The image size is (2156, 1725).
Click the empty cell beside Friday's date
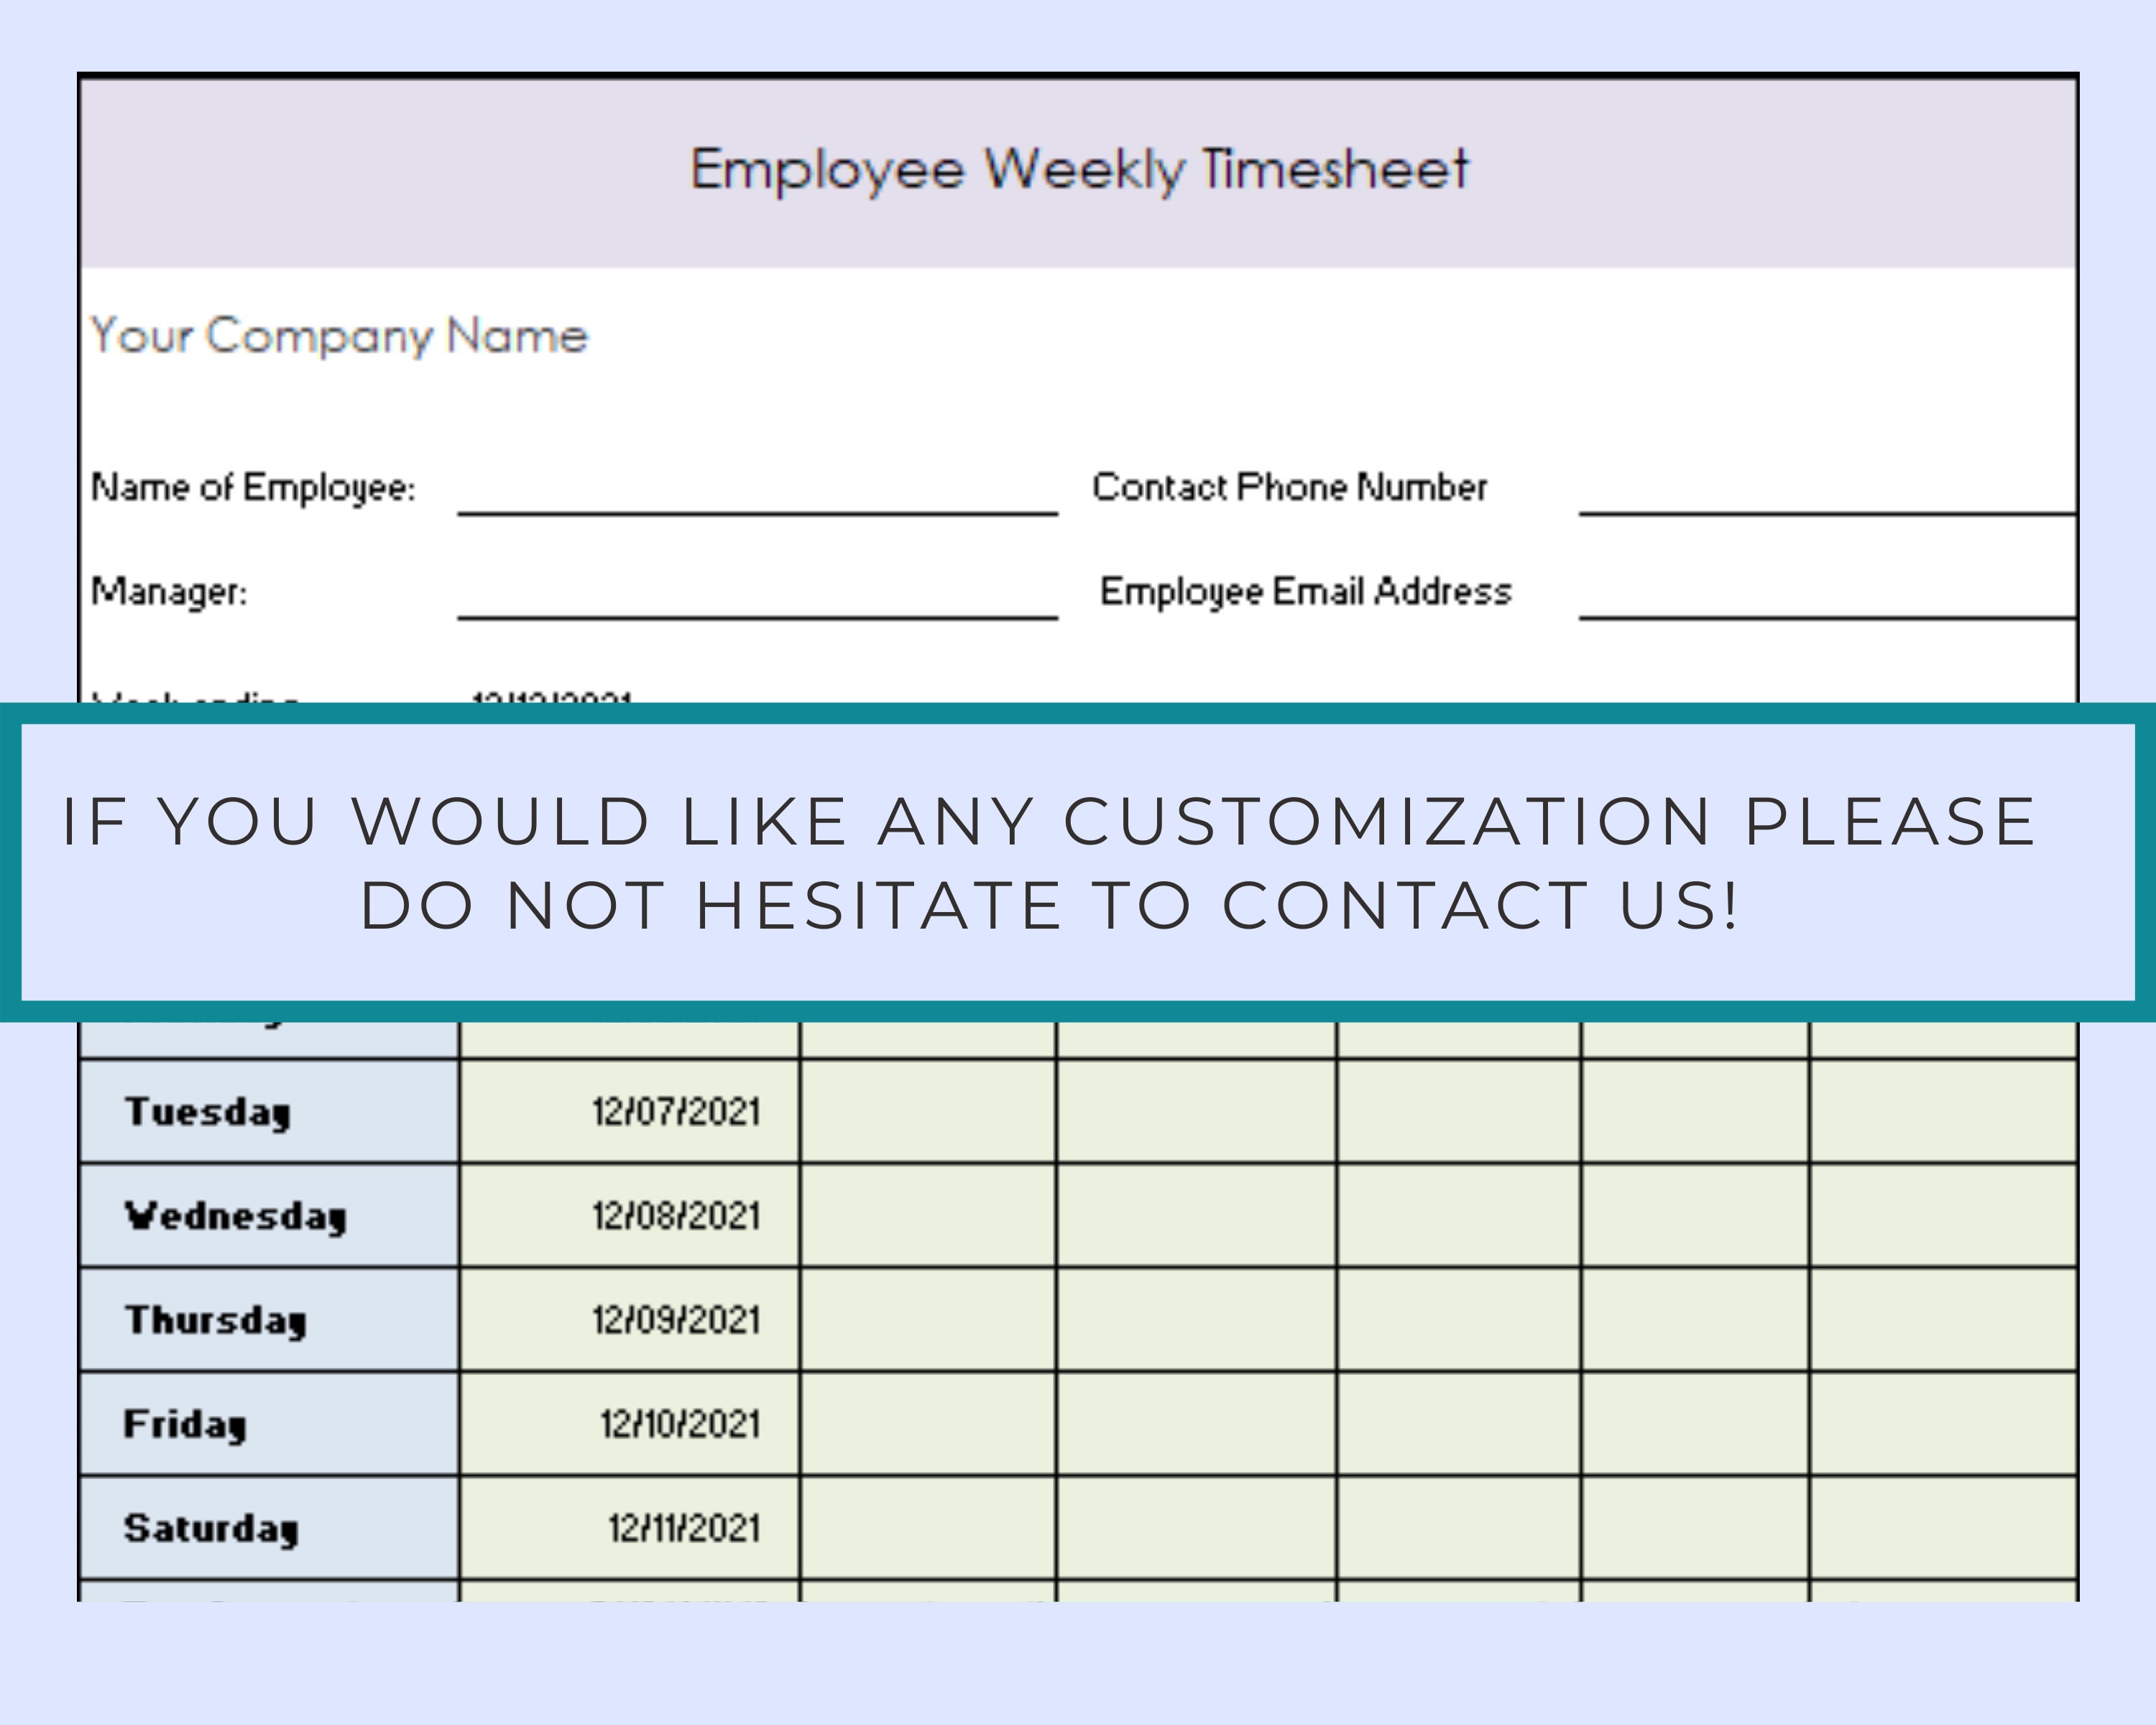click(925, 1424)
